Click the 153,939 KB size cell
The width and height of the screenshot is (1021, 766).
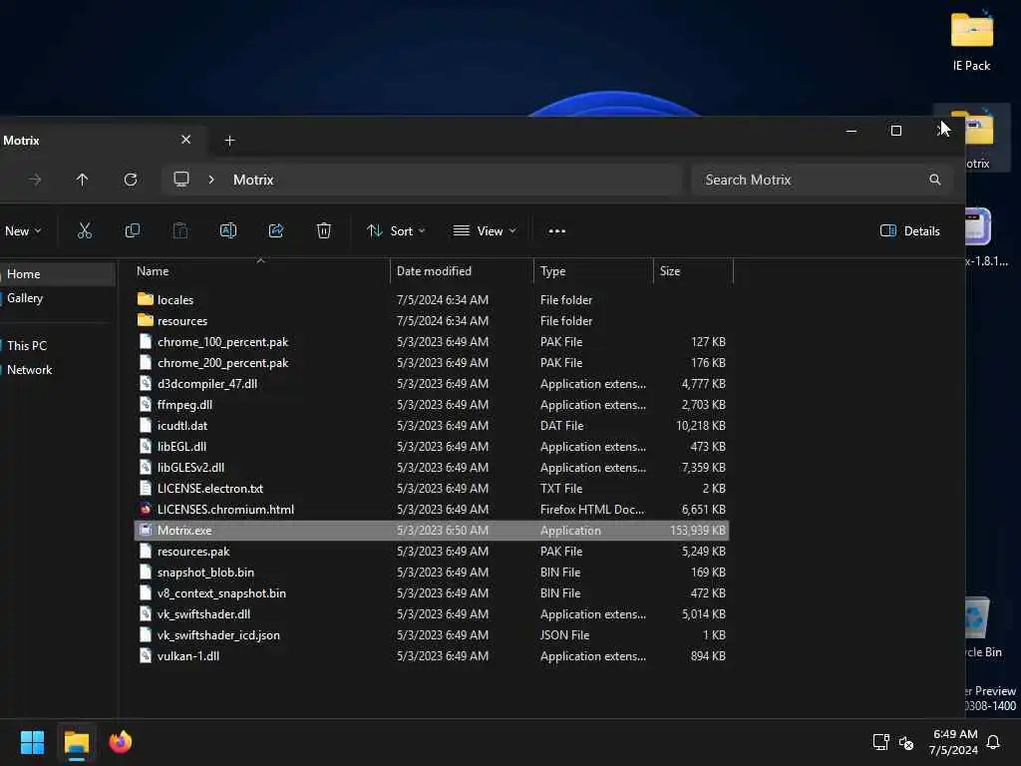tap(697, 531)
